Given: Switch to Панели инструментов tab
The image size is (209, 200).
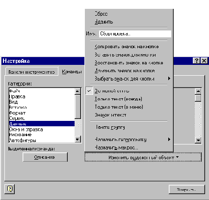Looking at the screenshot, I should point(31,72).
